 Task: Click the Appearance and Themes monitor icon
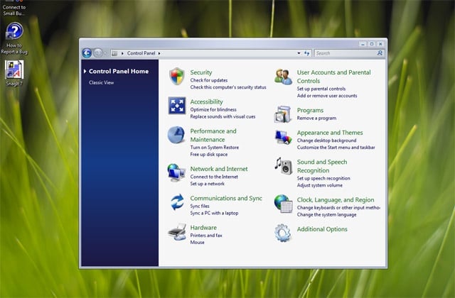point(283,137)
